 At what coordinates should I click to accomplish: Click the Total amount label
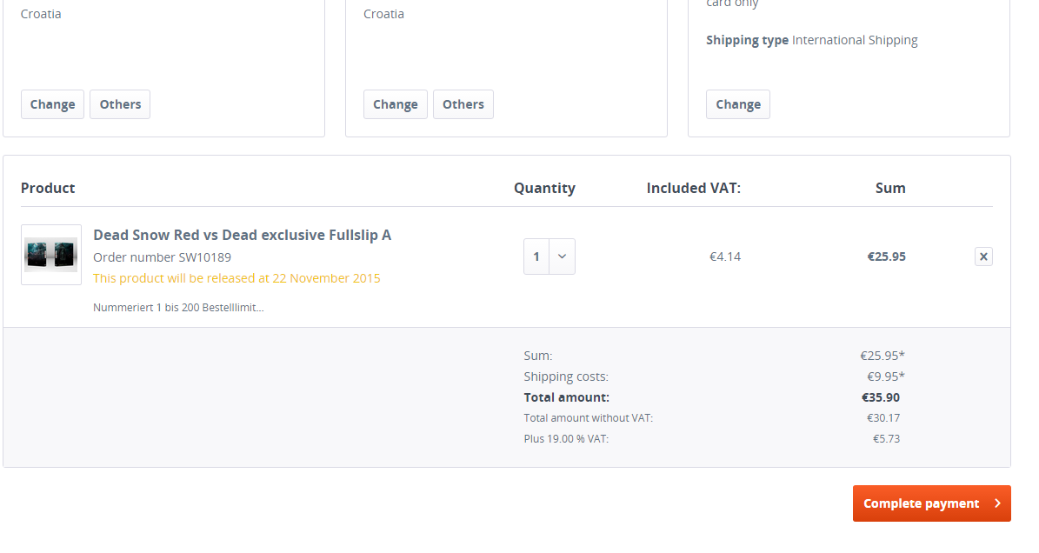click(567, 397)
